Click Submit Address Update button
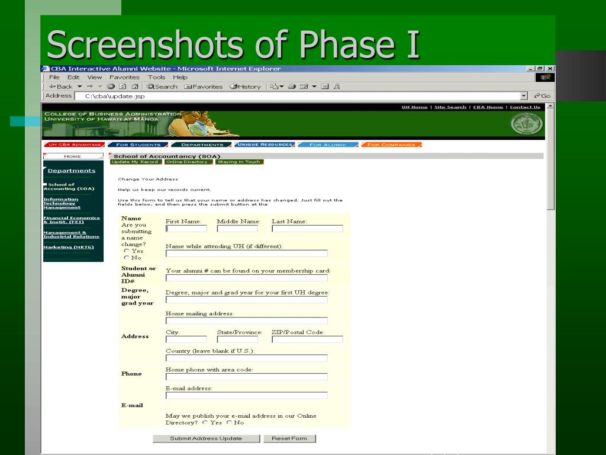Viewport: 606px width, 455px height. coord(207,438)
